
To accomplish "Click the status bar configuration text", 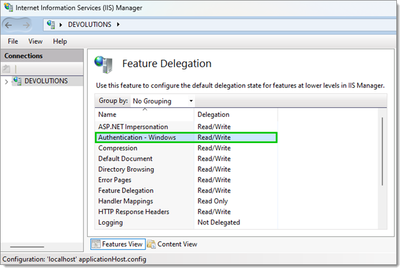I will (74, 259).
